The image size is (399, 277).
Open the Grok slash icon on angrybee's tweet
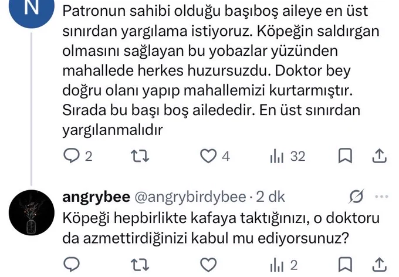(357, 196)
